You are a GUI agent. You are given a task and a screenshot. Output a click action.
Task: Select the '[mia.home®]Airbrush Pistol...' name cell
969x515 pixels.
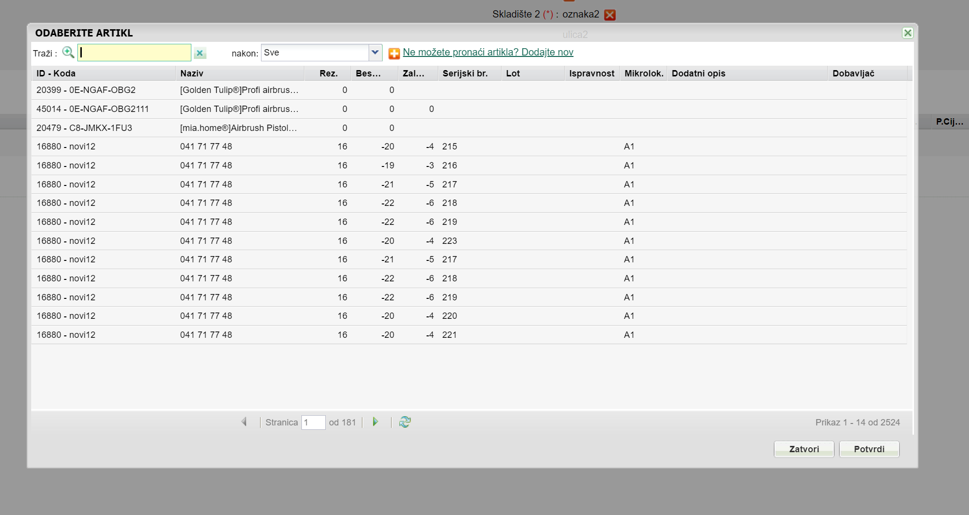pyautogui.click(x=239, y=128)
